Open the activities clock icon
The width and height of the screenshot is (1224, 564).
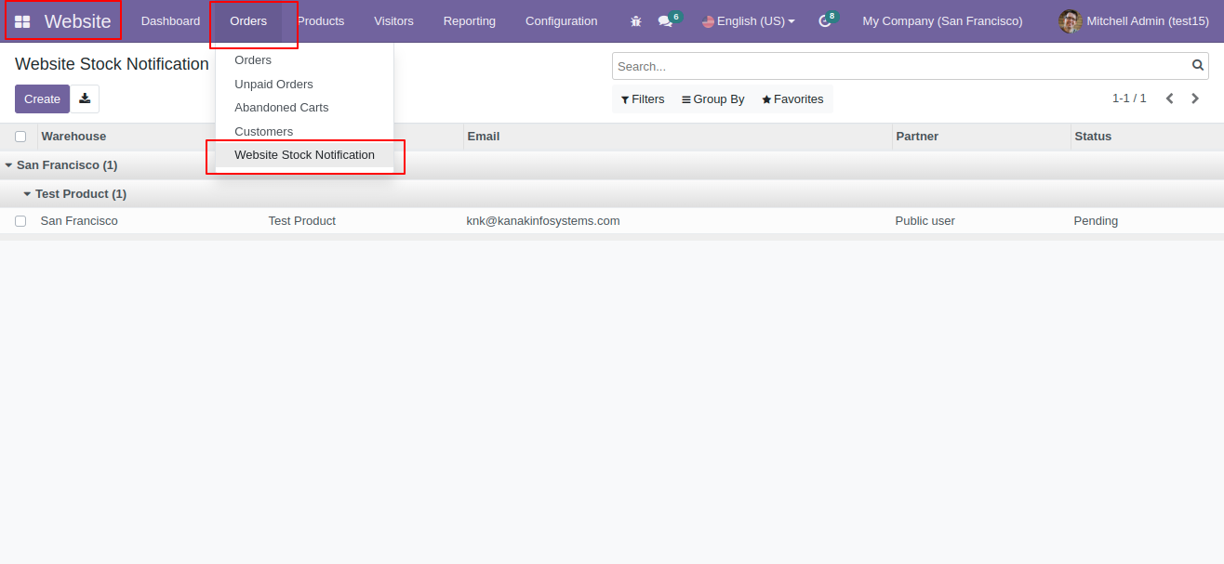click(824, 21)
